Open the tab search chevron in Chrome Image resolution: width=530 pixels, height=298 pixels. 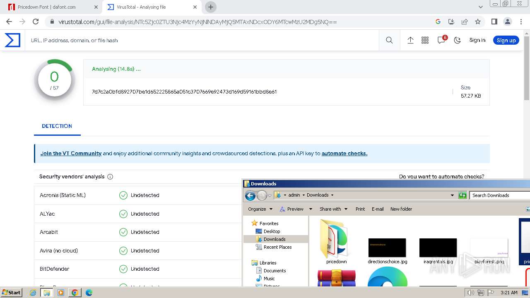(480, 7)
